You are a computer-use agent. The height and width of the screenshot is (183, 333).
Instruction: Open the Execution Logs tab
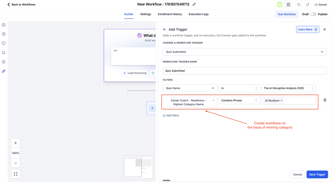pos(198,14)
